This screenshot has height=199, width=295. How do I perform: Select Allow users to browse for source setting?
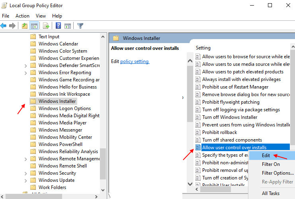[x=246, y=57]
